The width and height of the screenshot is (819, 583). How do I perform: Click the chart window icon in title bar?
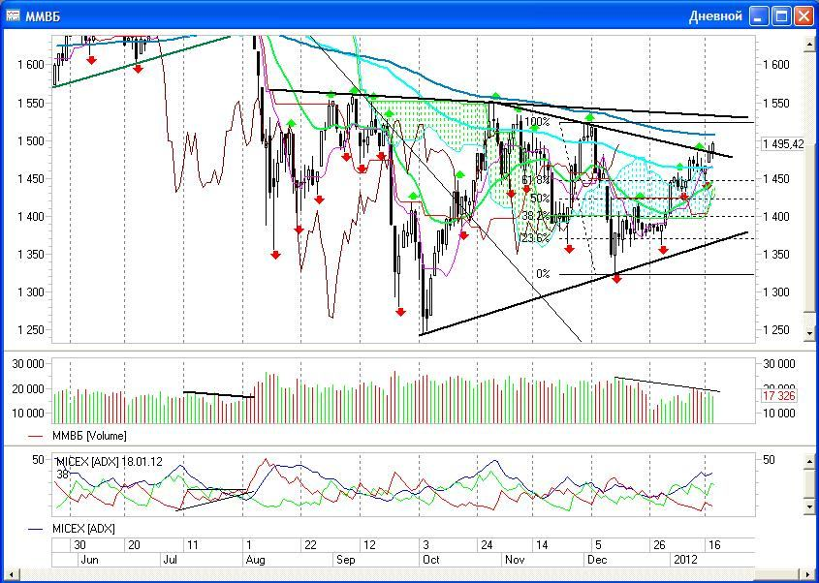click(13, 15)
